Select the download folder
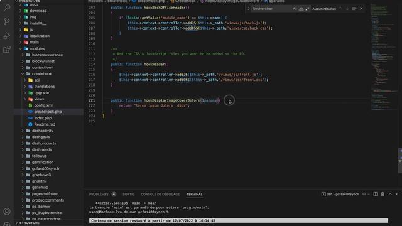Screen dimensions: 402x226 pos(38,11)
